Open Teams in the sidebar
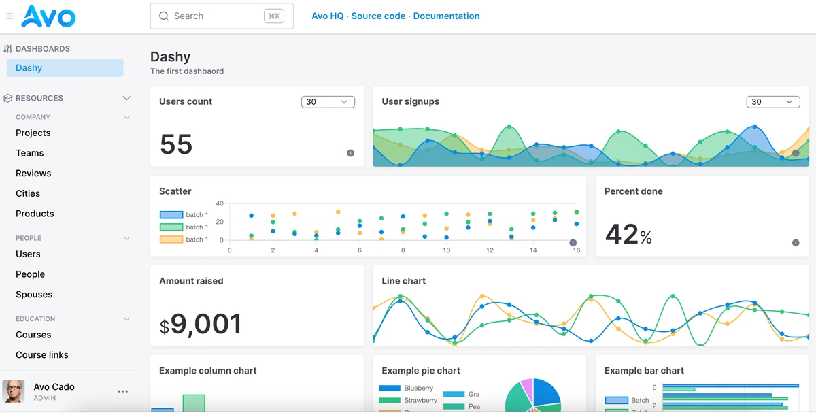 coord(30,153)
